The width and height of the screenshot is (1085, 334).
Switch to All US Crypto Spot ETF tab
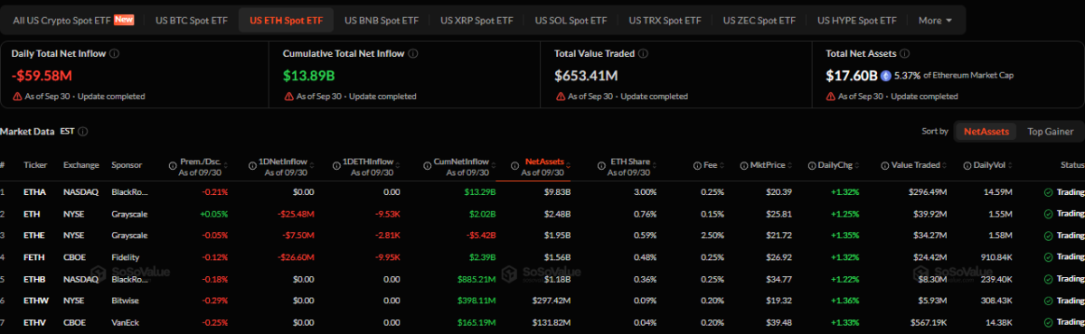click(x=72, y=20)
